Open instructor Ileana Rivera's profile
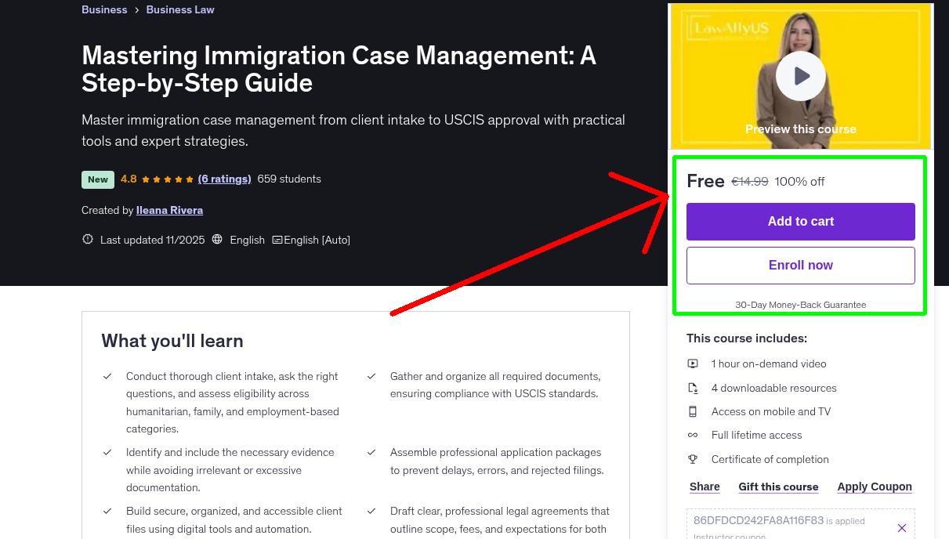Viewport: 949px width, 539px height. click(x=169, y=210)
